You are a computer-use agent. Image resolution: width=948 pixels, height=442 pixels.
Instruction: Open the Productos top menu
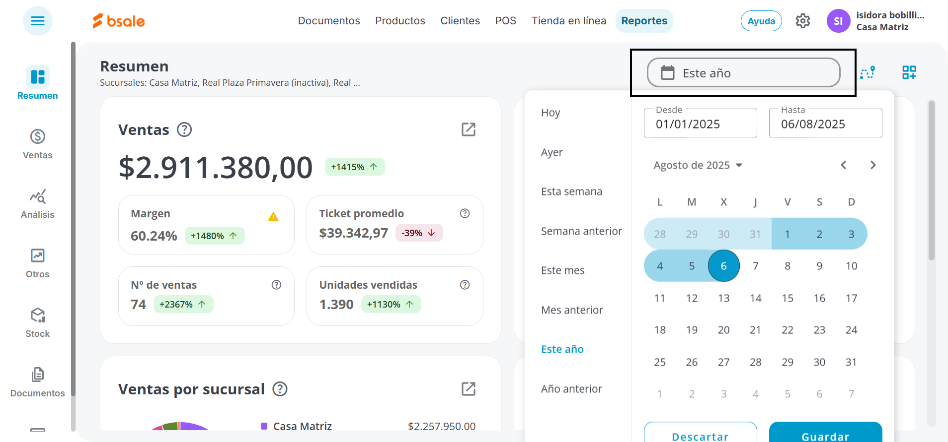pos(400,21)
